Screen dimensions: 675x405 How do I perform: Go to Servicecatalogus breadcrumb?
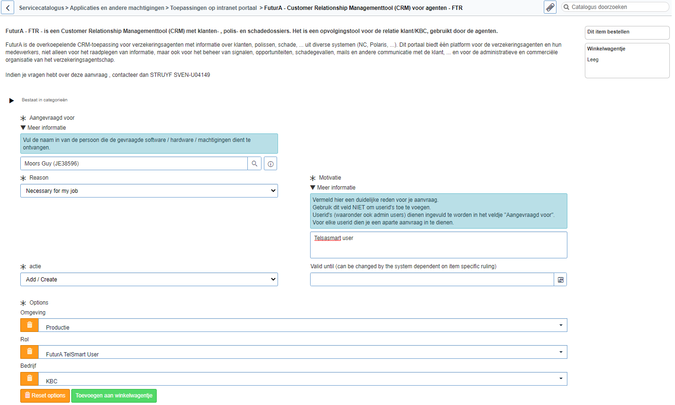(x=41, y=8)
